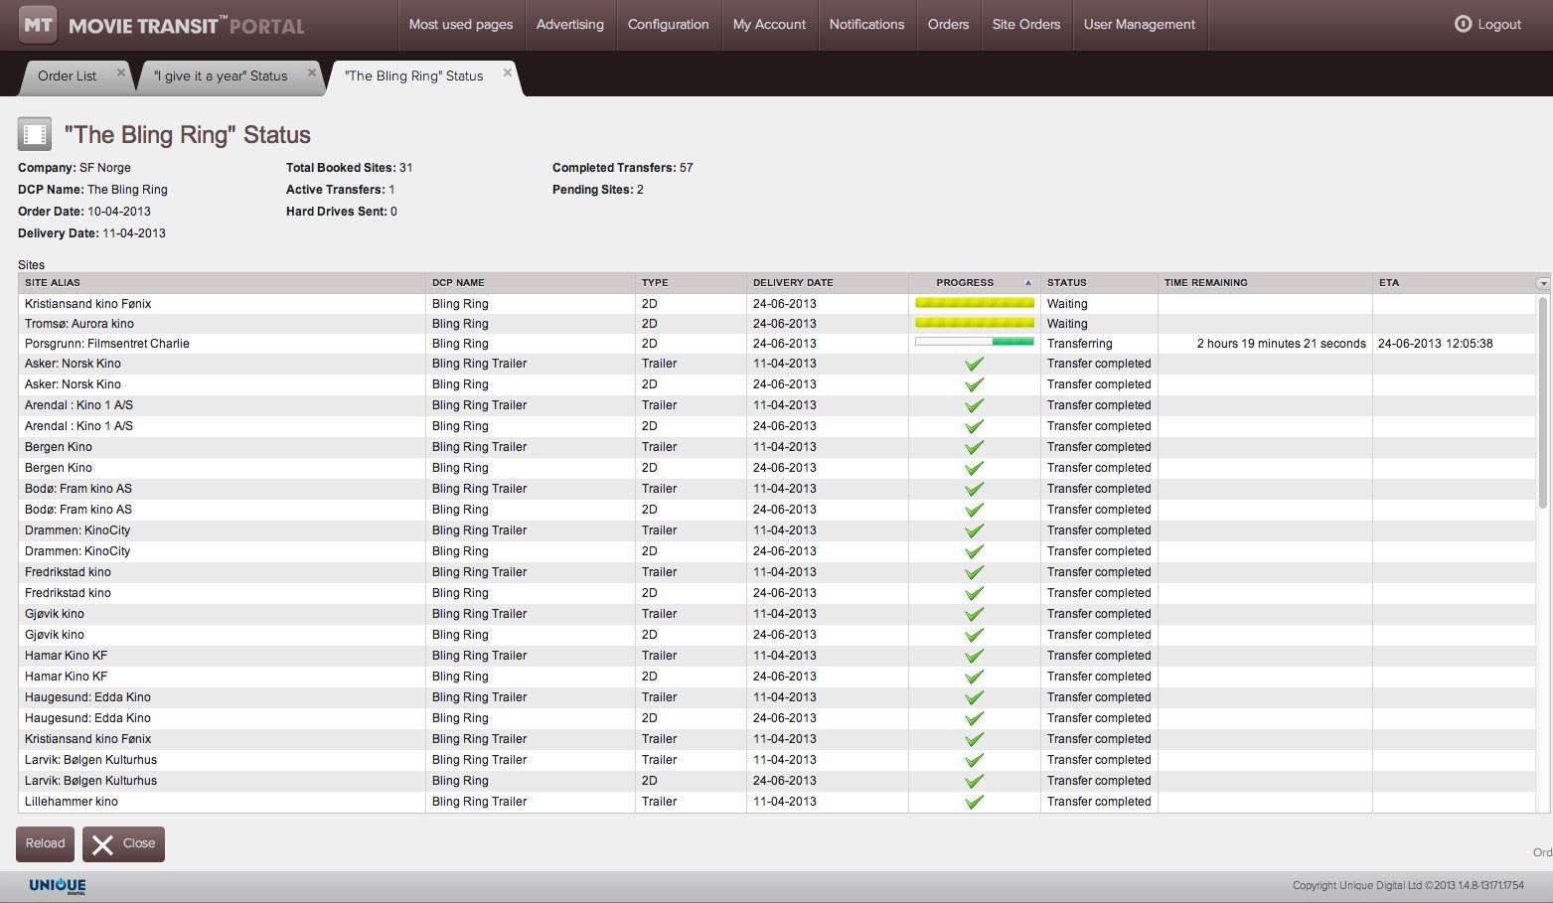Screen dimensions: 1553x903
Task: Click checkmark for Lillehammer kino row
Action: pos(974,802)
